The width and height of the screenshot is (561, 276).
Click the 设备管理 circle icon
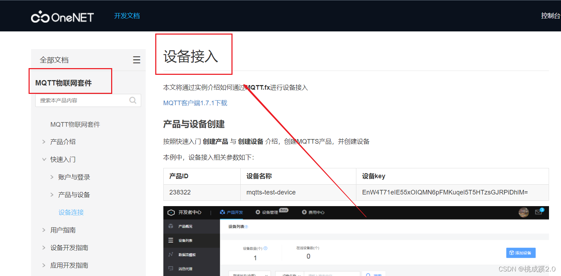(x=258, y=212)
